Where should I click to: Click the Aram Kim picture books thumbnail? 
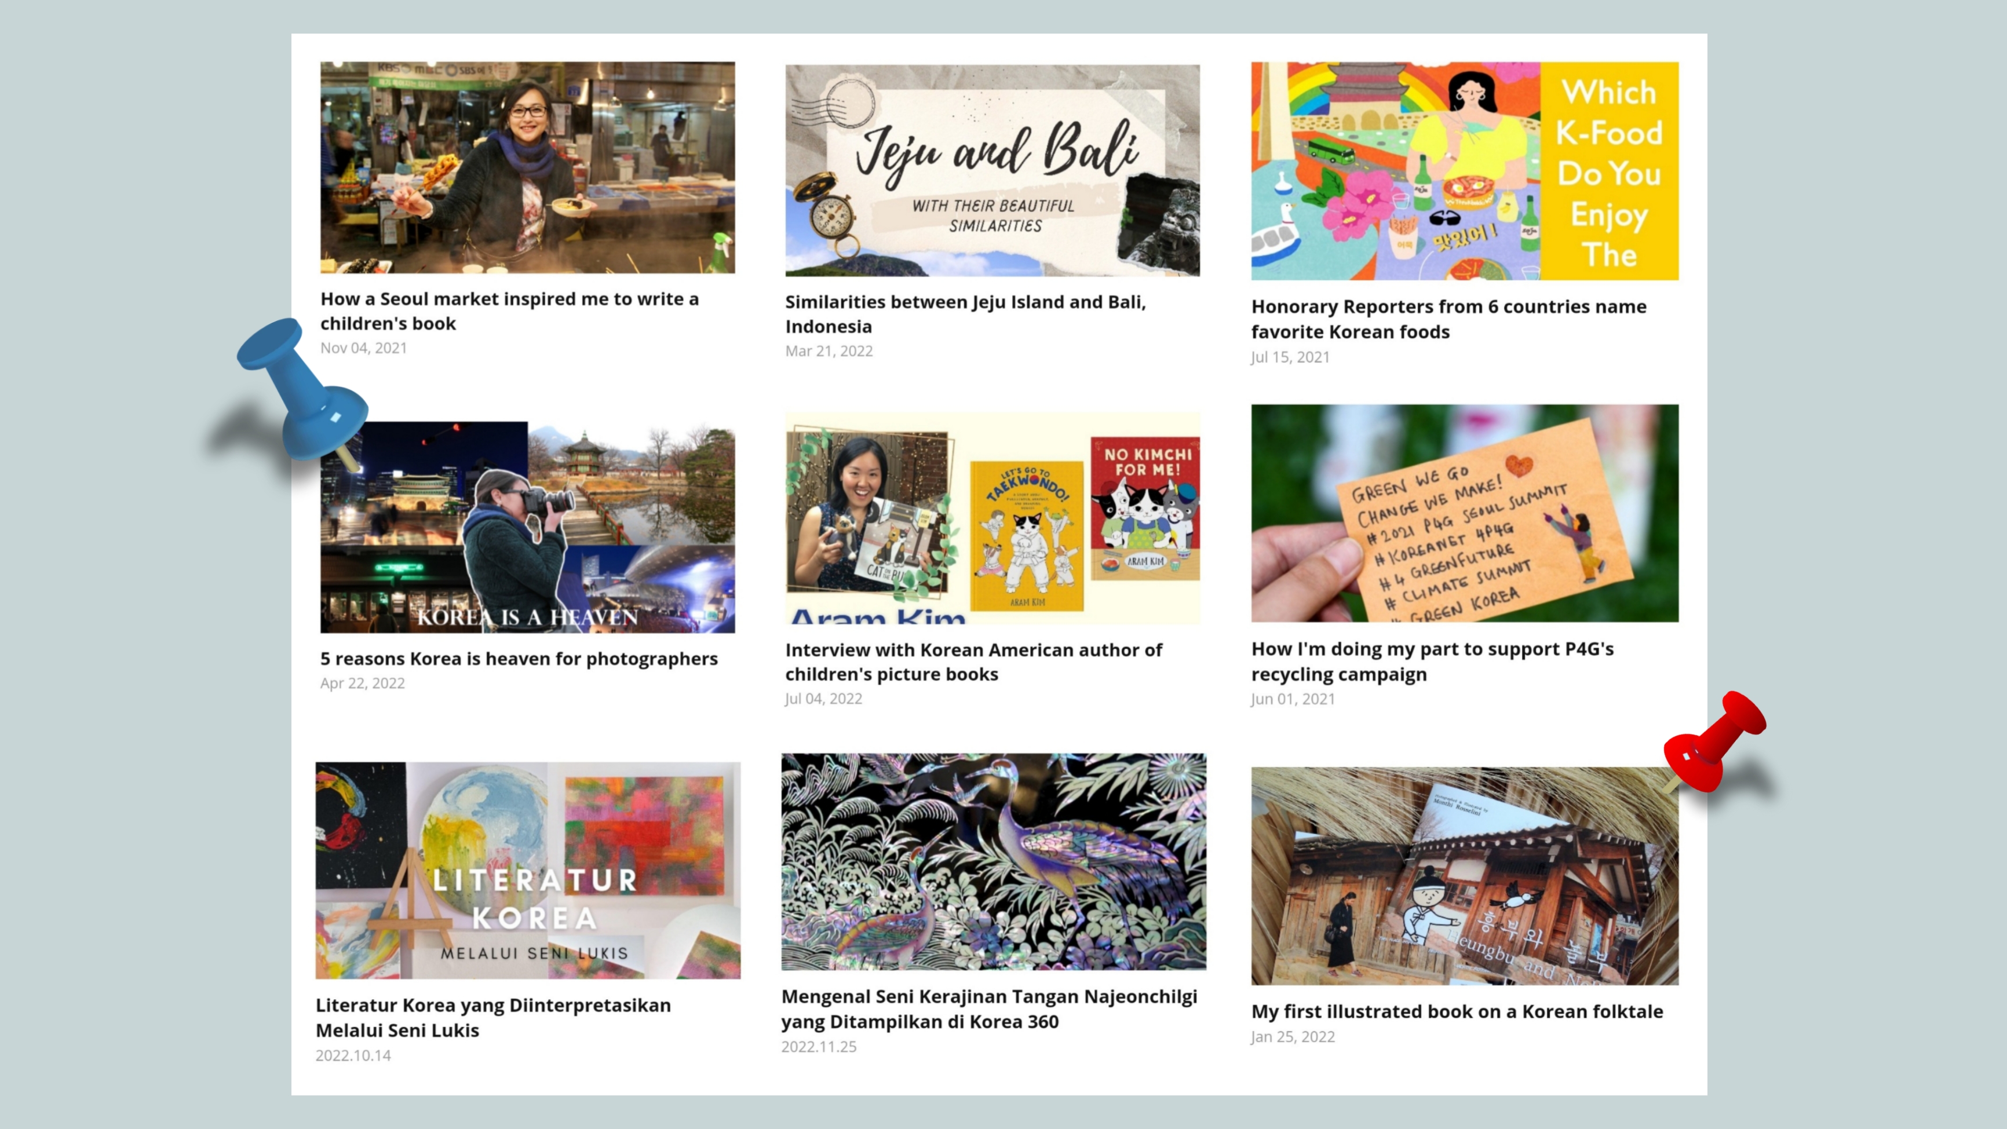[x=992, y=518]
